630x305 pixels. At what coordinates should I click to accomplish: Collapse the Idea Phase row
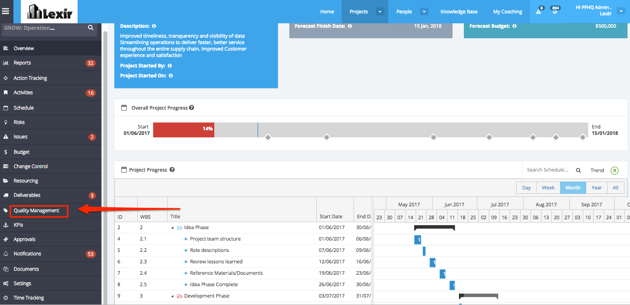click(173, 228)
